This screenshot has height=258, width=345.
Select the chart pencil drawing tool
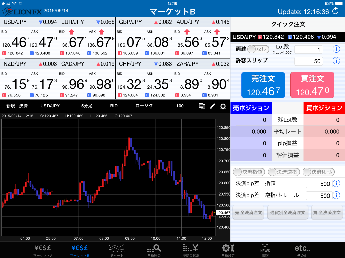(x=213, y=106)
